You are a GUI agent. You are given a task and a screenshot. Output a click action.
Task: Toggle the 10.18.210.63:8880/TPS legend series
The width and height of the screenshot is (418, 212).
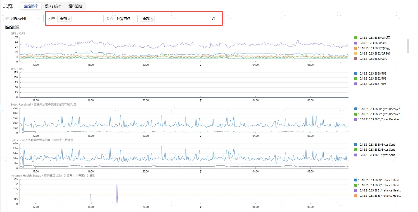370,73
